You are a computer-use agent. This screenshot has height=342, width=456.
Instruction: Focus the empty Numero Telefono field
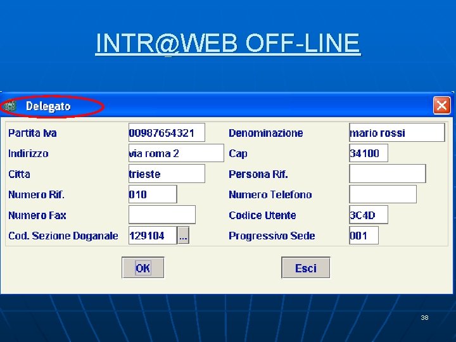(383, 194)
